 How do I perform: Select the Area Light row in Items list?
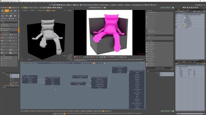pos(187,18)
